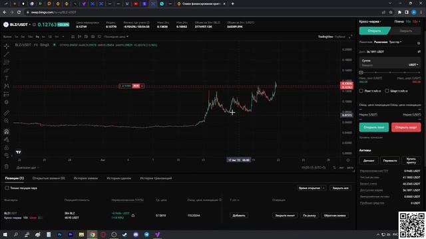Enable the Short TP/SL checkbox
Image resolution: width=426 pixels, height=239 pixels.
pyautogui.click(x=387, y=91)
